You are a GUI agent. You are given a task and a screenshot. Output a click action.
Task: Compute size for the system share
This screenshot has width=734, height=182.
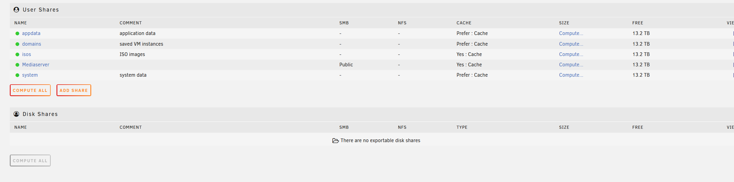(x=571, y=75)
